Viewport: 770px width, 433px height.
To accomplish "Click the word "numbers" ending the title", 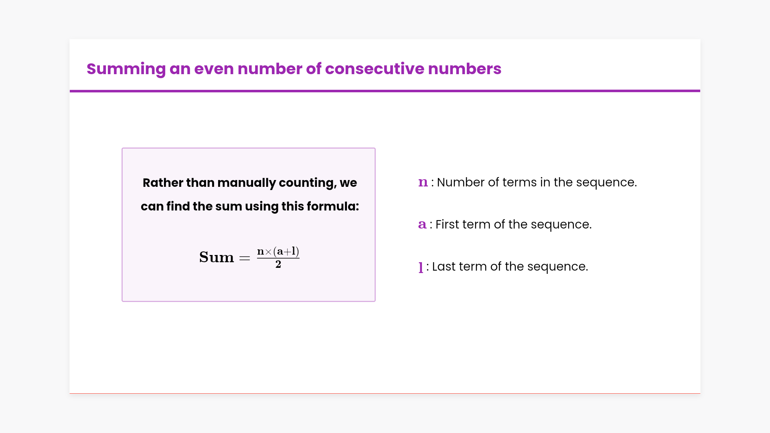I will pos(464,69).
